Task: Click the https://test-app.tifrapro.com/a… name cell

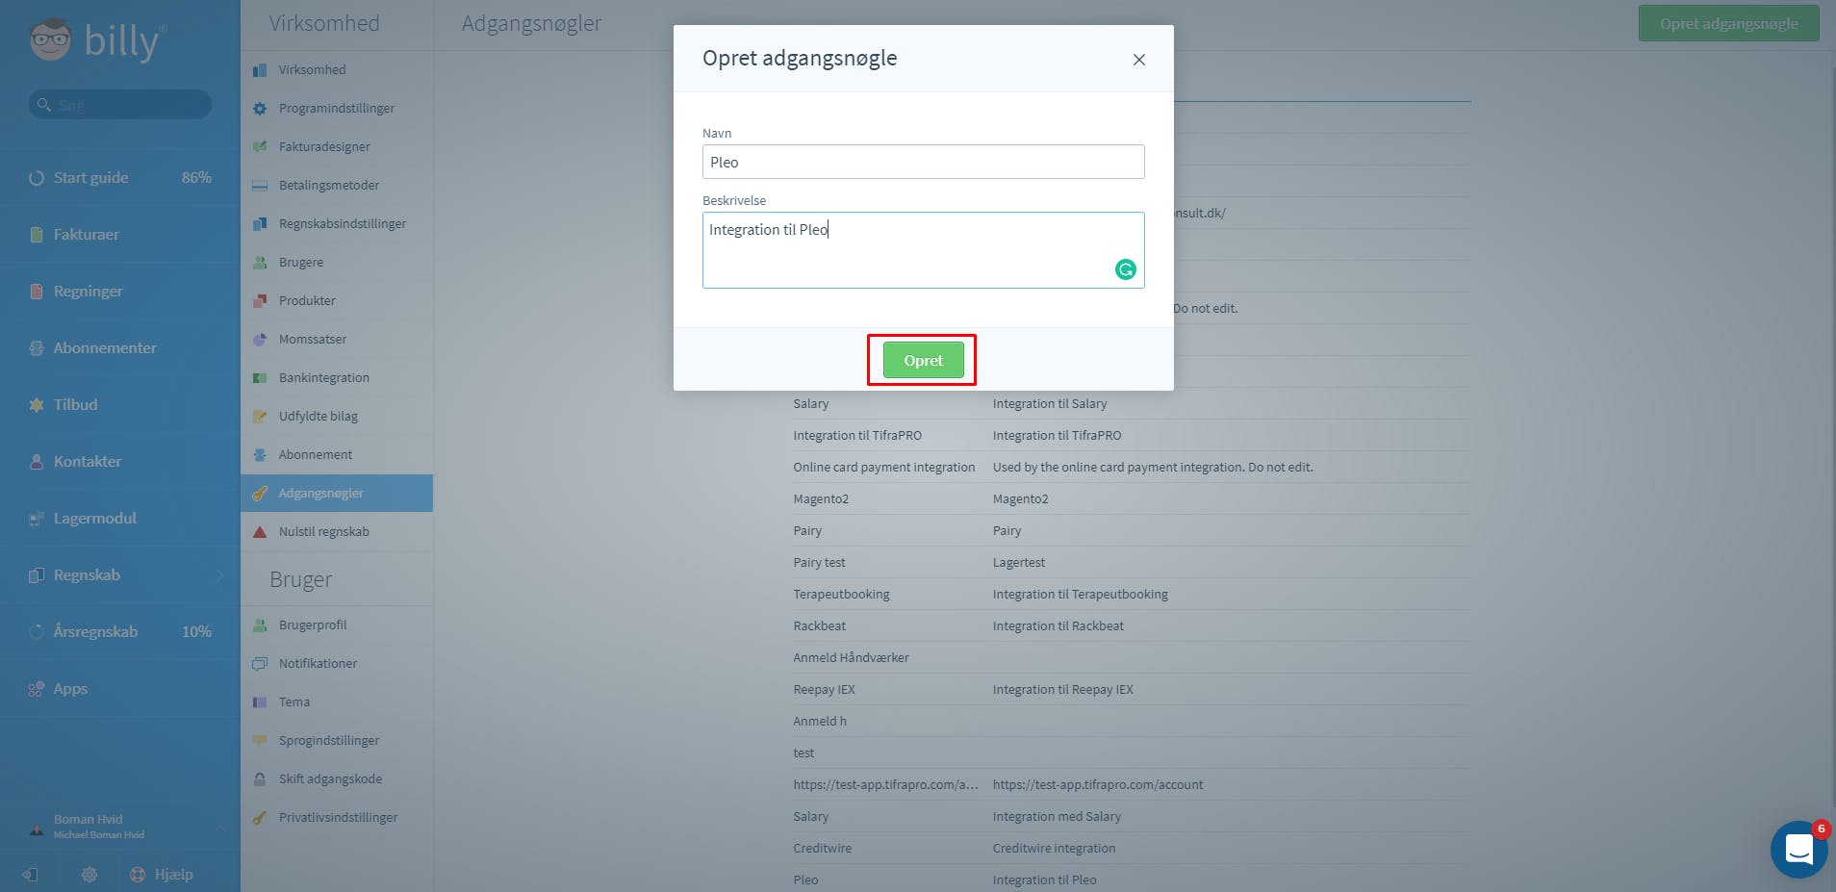Action: pos(885,784)
